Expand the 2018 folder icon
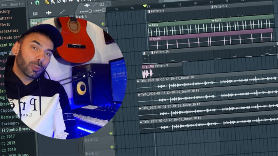This screenshot has height=156, width=278. [x=3, y=144]
